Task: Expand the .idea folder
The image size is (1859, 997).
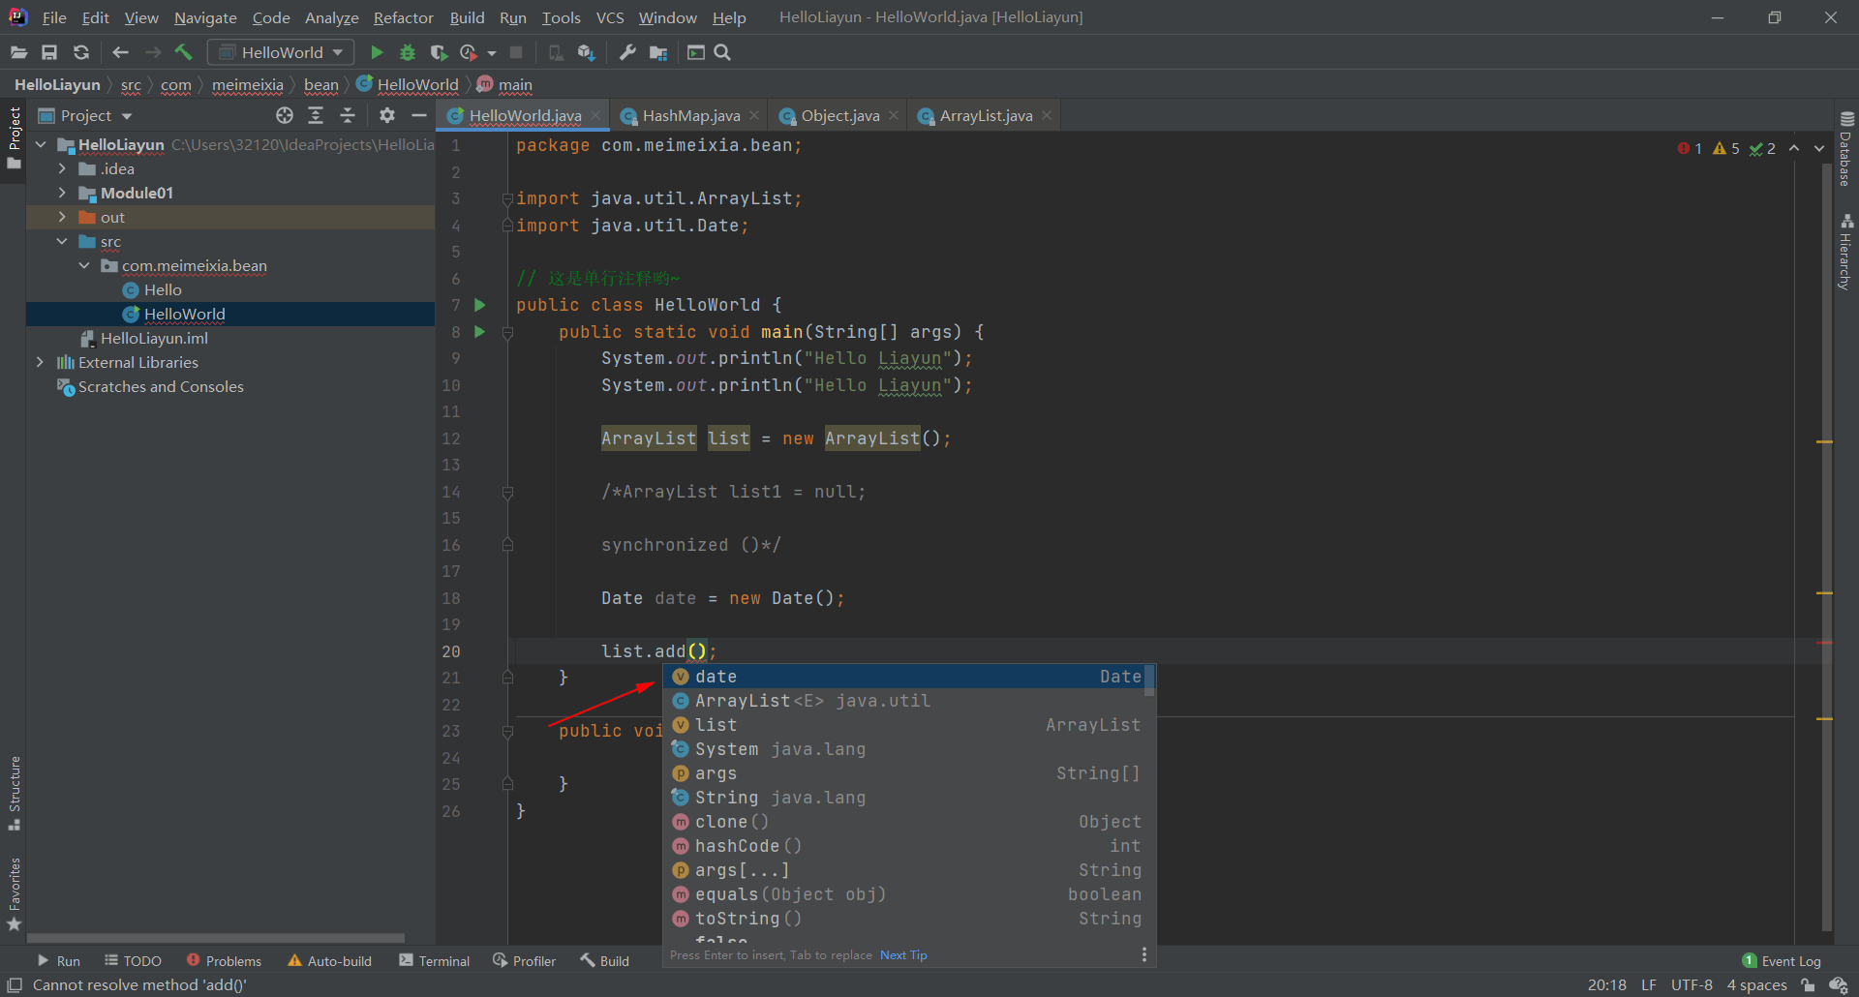Action: [63, 168]
